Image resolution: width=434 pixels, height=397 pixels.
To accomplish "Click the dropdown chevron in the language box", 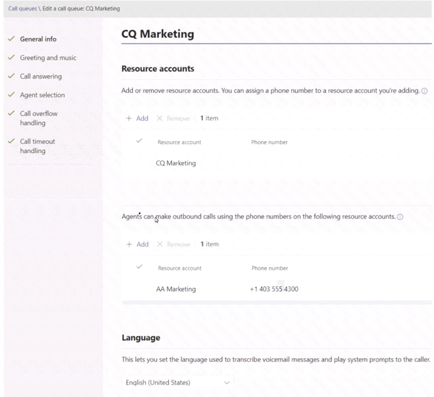I will pyautogui.click(x=226, y=382).
